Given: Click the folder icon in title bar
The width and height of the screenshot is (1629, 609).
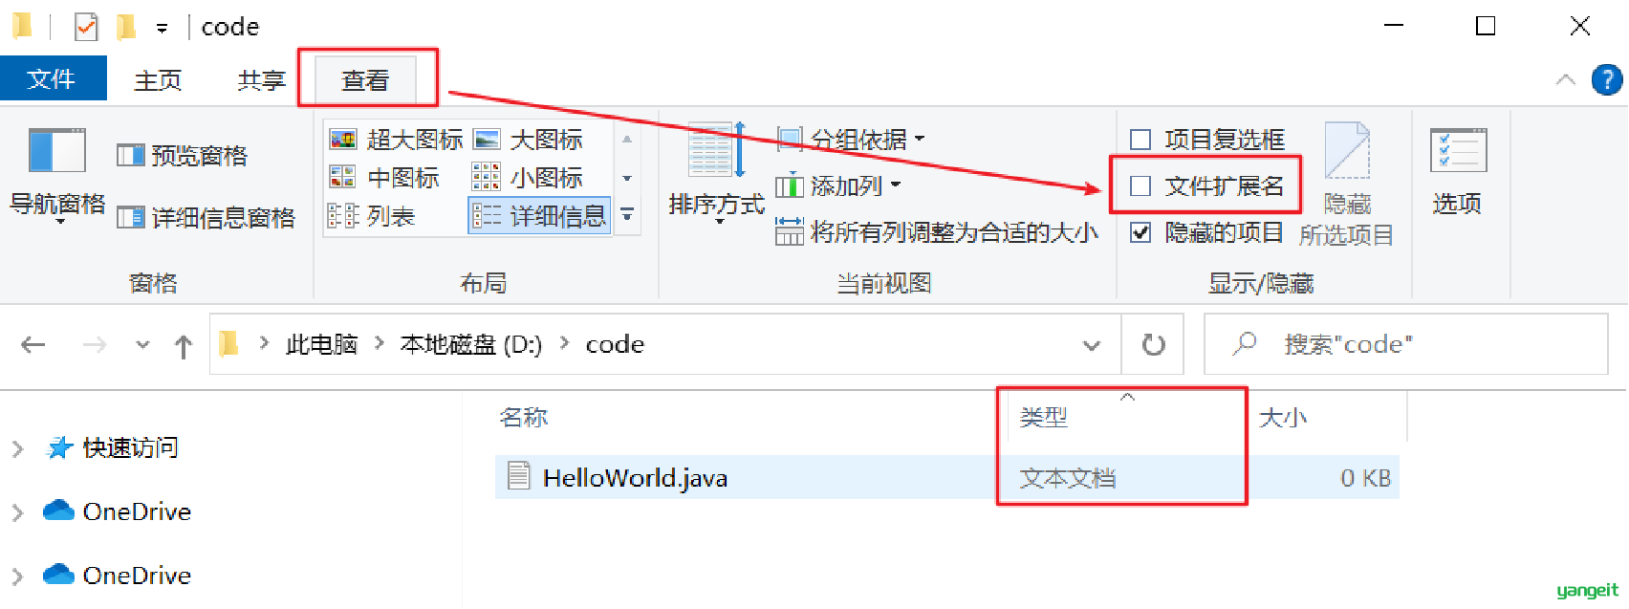Looking at the screenshot, I should 23,26.
